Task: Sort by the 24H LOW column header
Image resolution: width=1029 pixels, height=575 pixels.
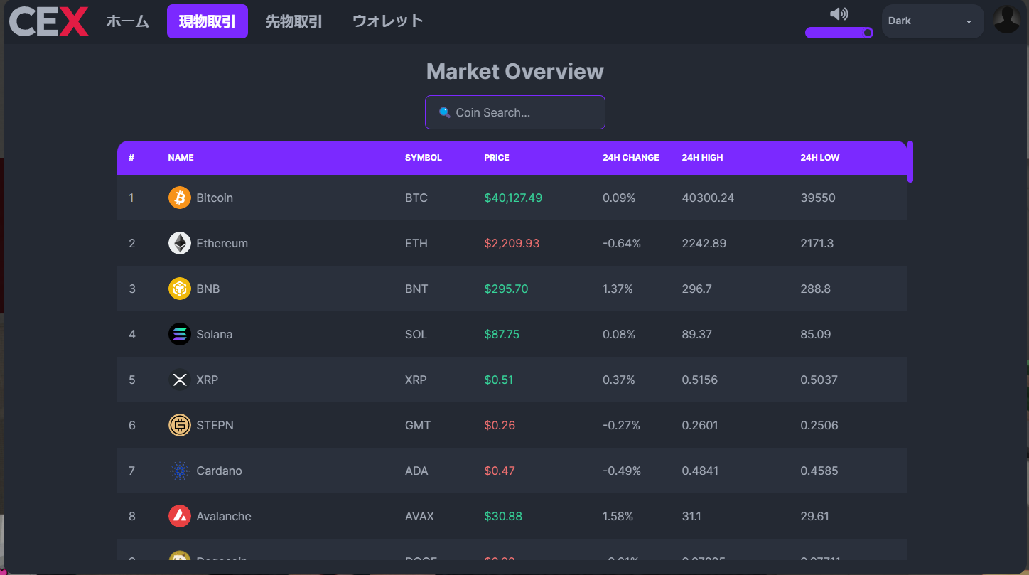Action: (820, 158)
